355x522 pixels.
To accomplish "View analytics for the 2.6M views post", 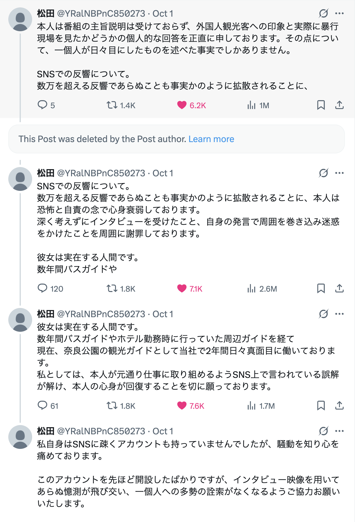I will [251, 288].
